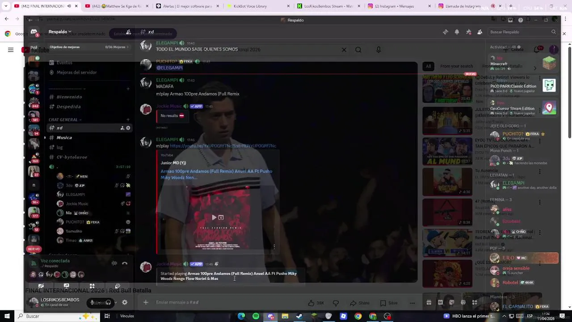This screenshot has width=572, height=322.
Task: Open the youtu.be link in ELEGAMPI message
Action: coord(223,146)
